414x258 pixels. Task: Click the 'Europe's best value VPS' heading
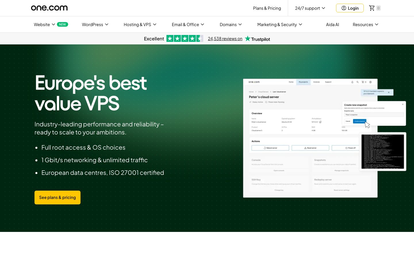click(91, 93)
